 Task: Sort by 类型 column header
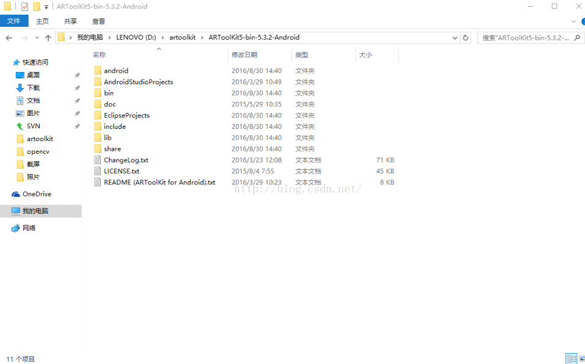click(x=302, y=55)
